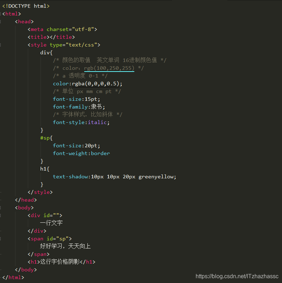Click the color:rgba(0,0,0,0.5) declaration

click(x=87, y=84)
